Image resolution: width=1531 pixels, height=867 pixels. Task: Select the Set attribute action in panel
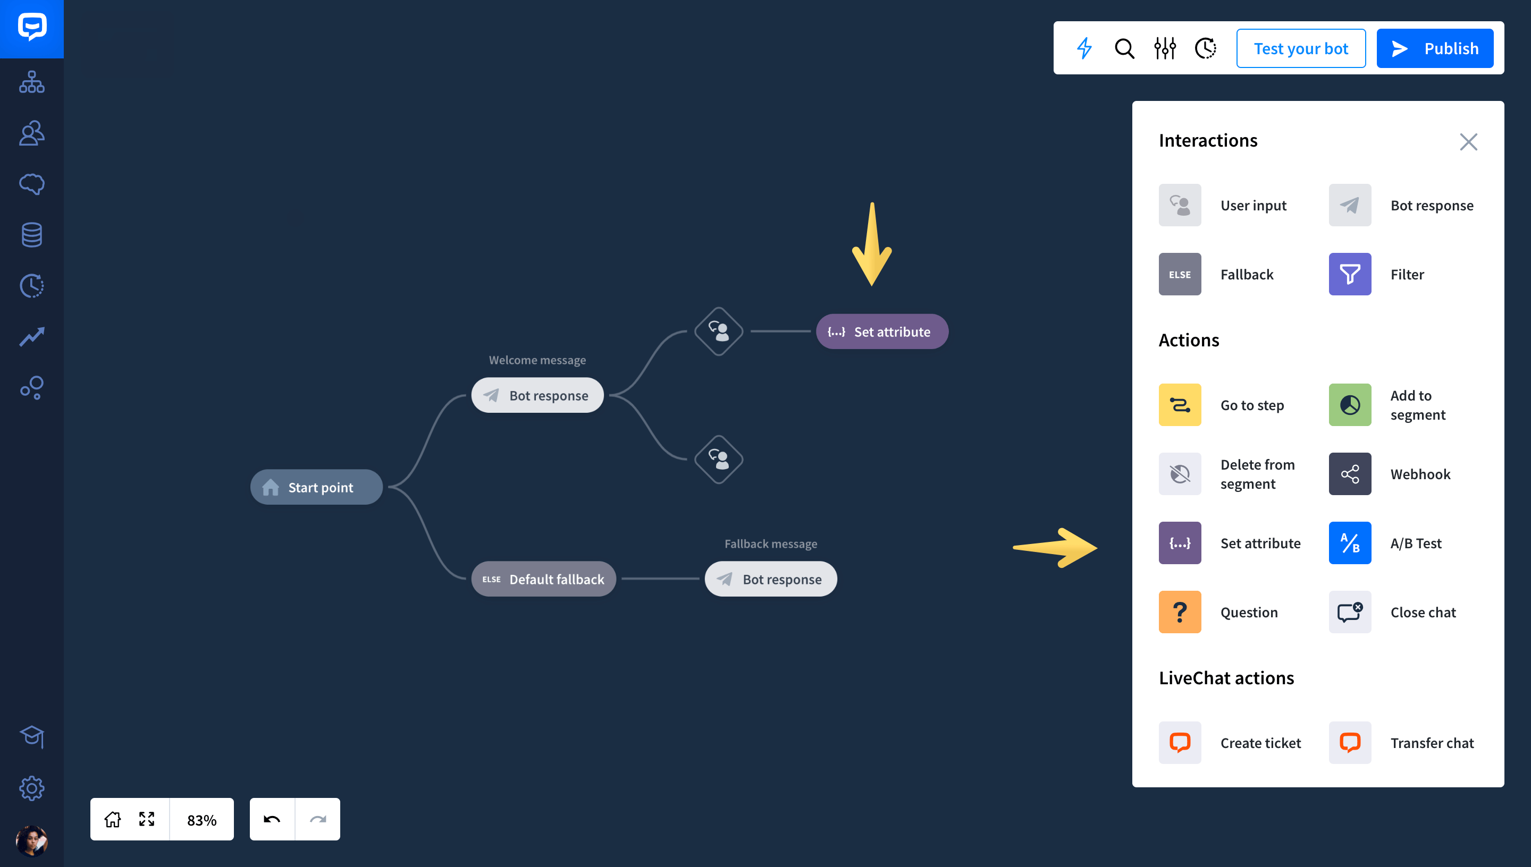point(1230,543)
